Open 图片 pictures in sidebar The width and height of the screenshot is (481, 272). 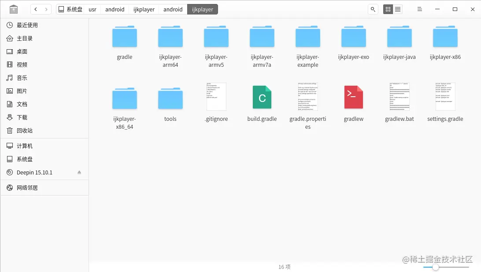[44, 91]
